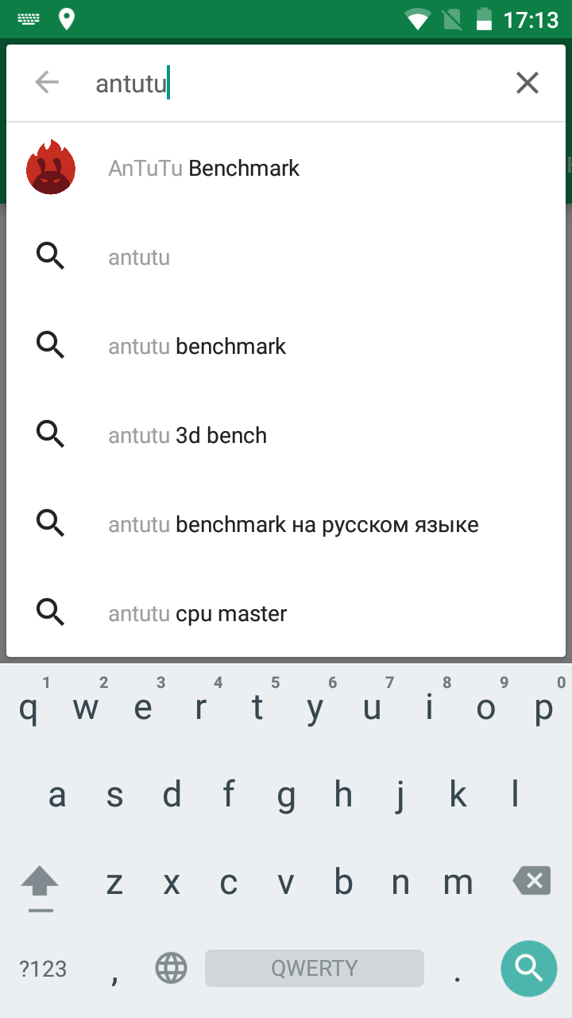Select the "antutu" search suggestion

(x=139, y=258)
